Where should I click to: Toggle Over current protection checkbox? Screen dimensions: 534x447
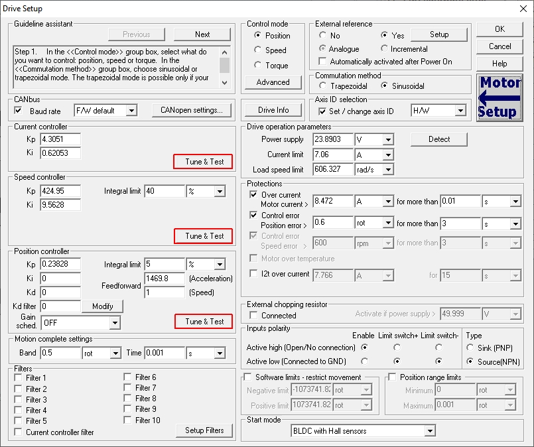(x=253, y=195)
